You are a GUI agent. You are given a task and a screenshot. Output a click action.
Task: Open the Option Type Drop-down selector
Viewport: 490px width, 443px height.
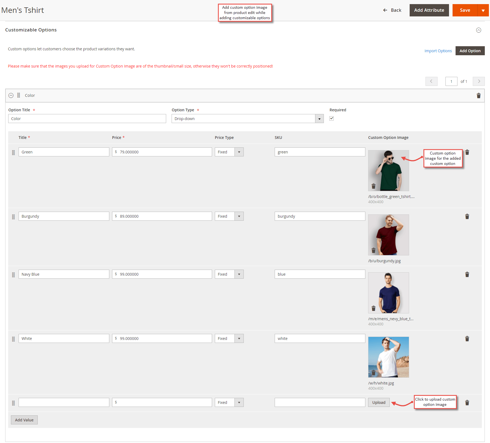(x=248, y=119)
